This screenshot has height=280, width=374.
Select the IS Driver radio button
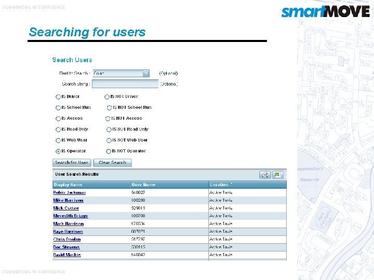click(58, 96)
